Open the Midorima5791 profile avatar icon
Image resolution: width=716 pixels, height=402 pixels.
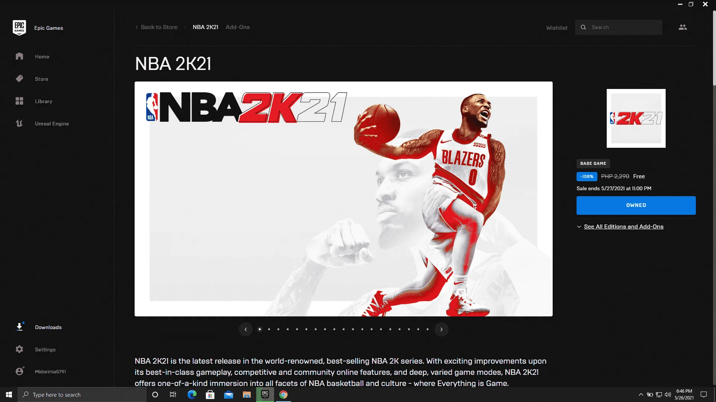tap(19, 371)
